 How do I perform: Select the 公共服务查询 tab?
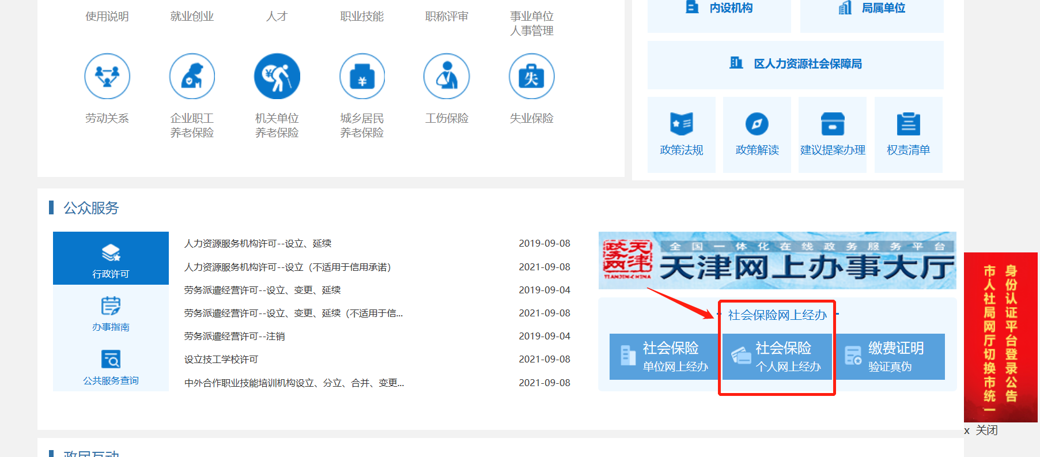click(111, 366)
